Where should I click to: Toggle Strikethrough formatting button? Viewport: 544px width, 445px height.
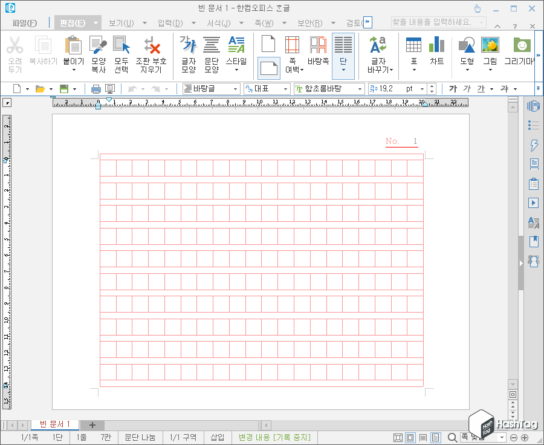[504, 89]
